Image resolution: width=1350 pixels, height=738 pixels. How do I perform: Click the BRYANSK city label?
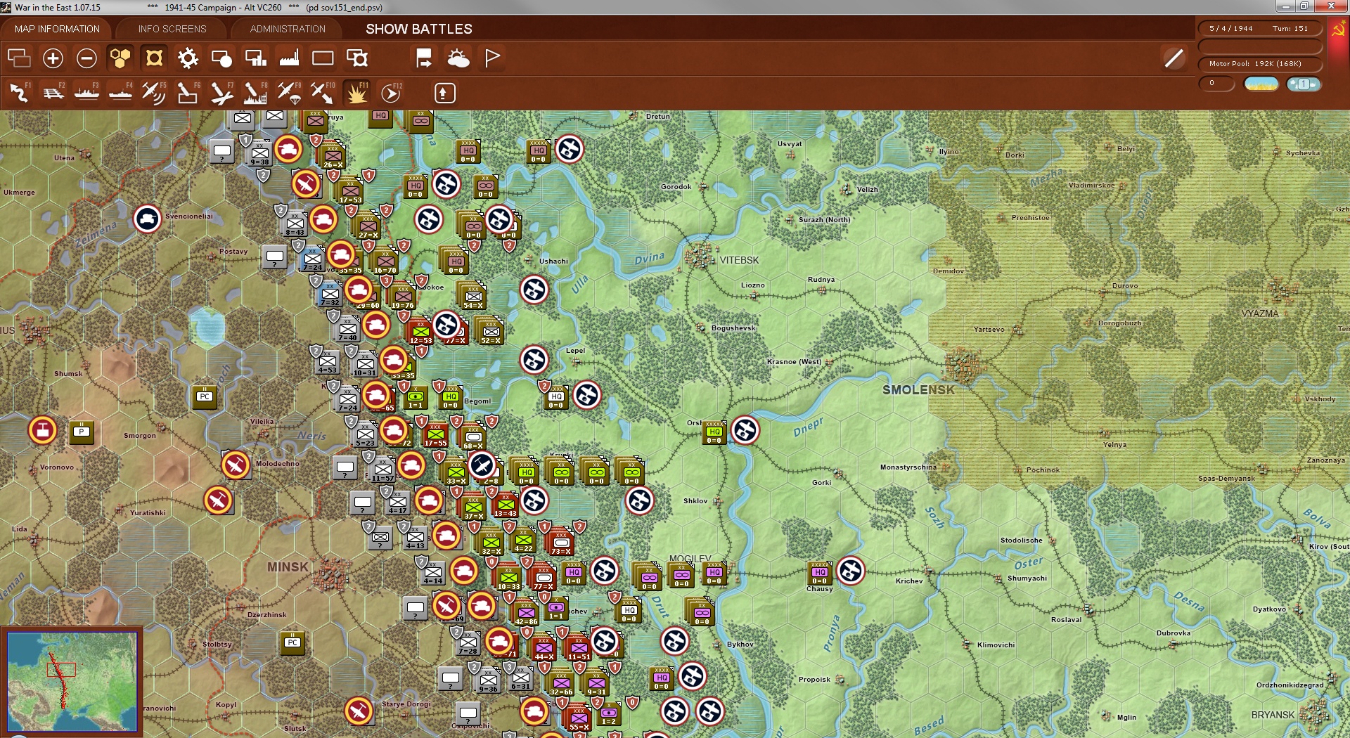[1273, 715]
